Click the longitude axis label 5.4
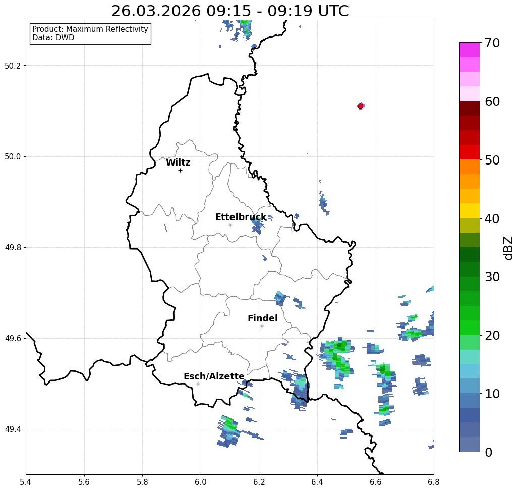 [x=26, y=482]
